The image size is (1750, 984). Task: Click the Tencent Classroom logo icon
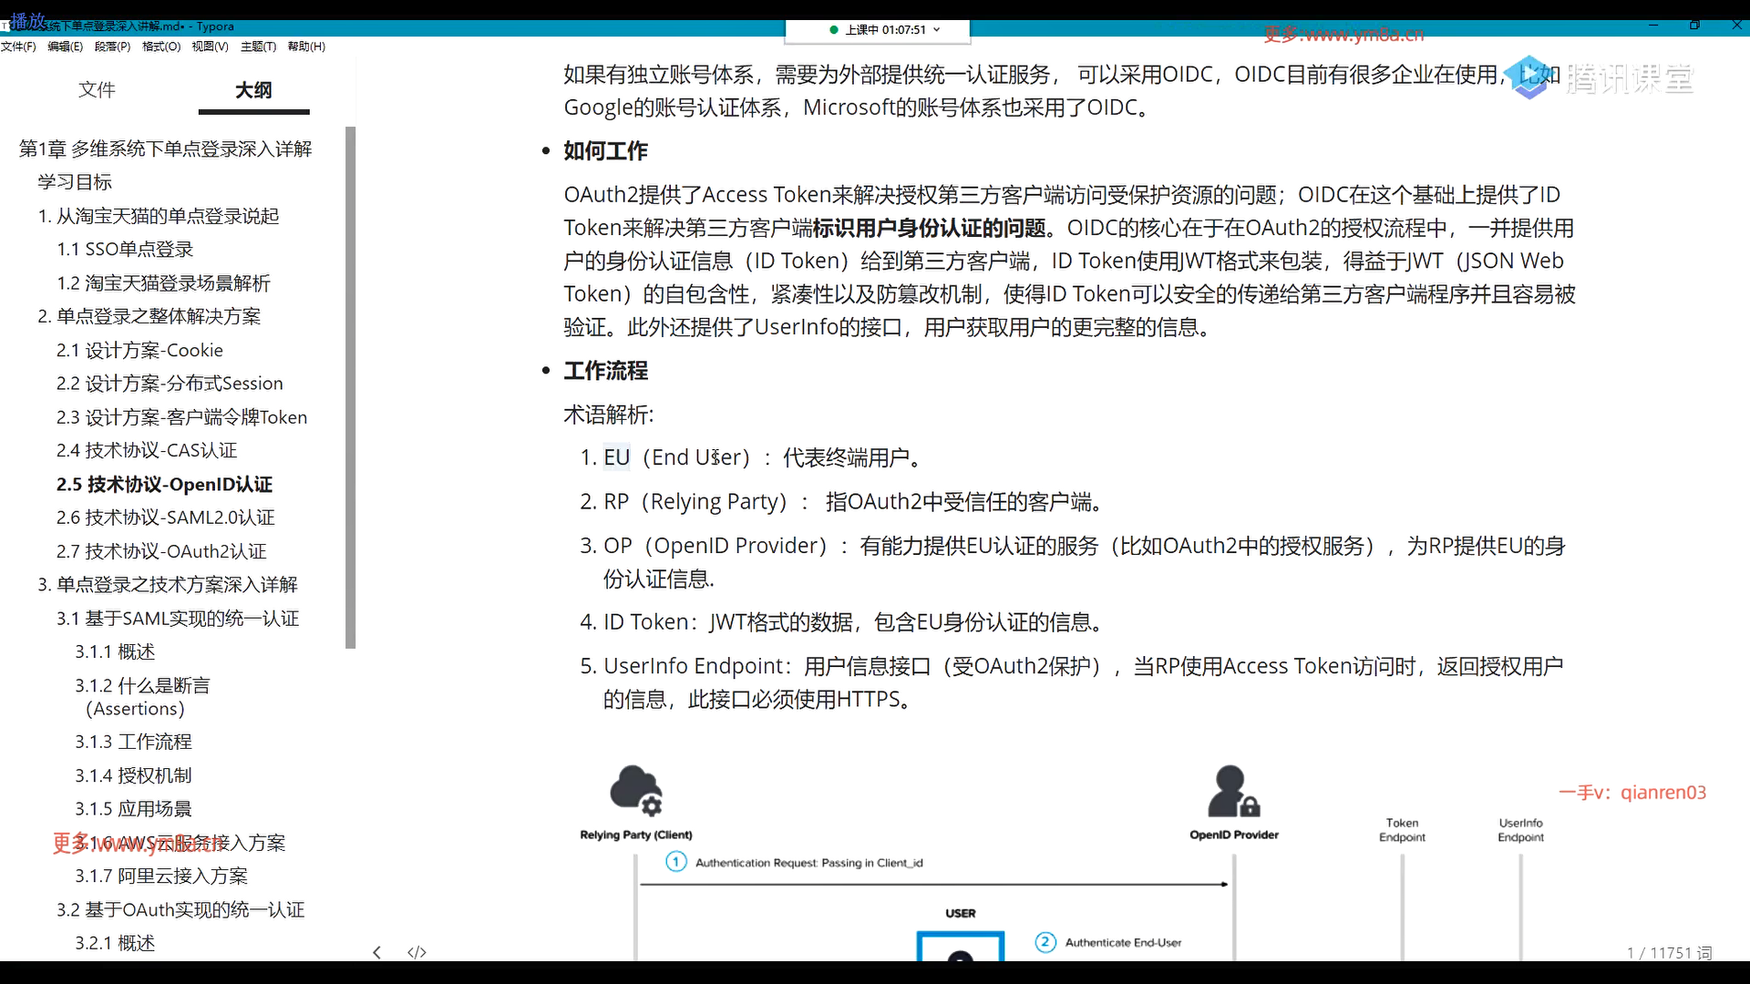click(1529, 78)
